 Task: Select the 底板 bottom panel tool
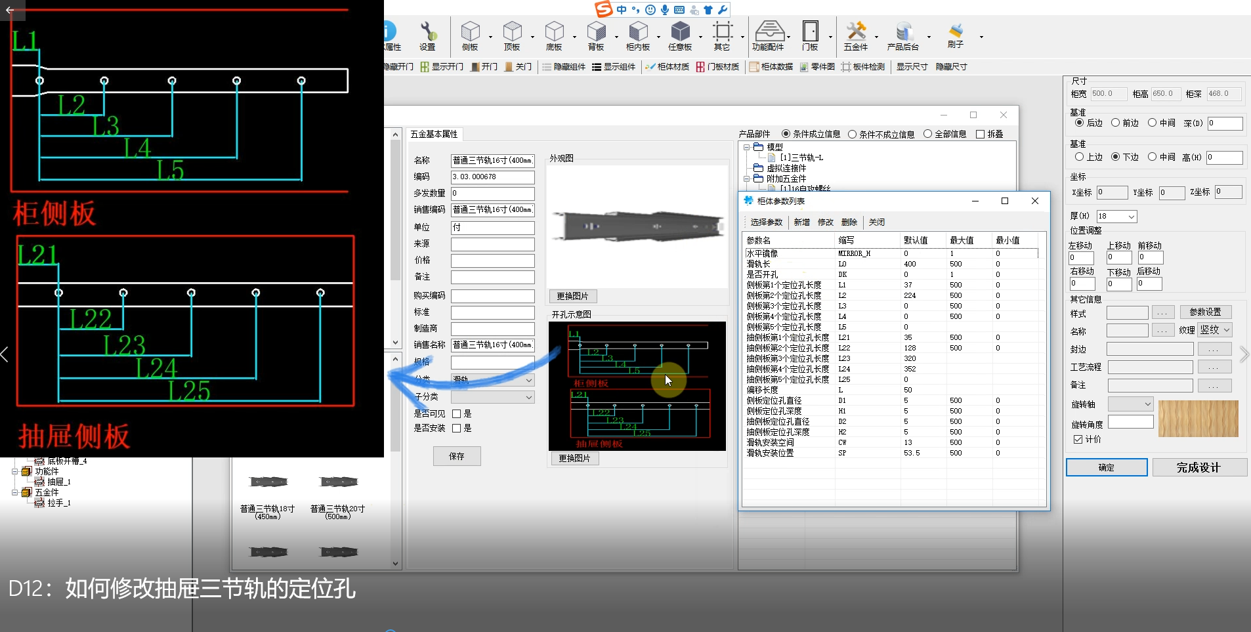click(x=554, y=35)
